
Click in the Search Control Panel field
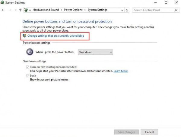154,10
